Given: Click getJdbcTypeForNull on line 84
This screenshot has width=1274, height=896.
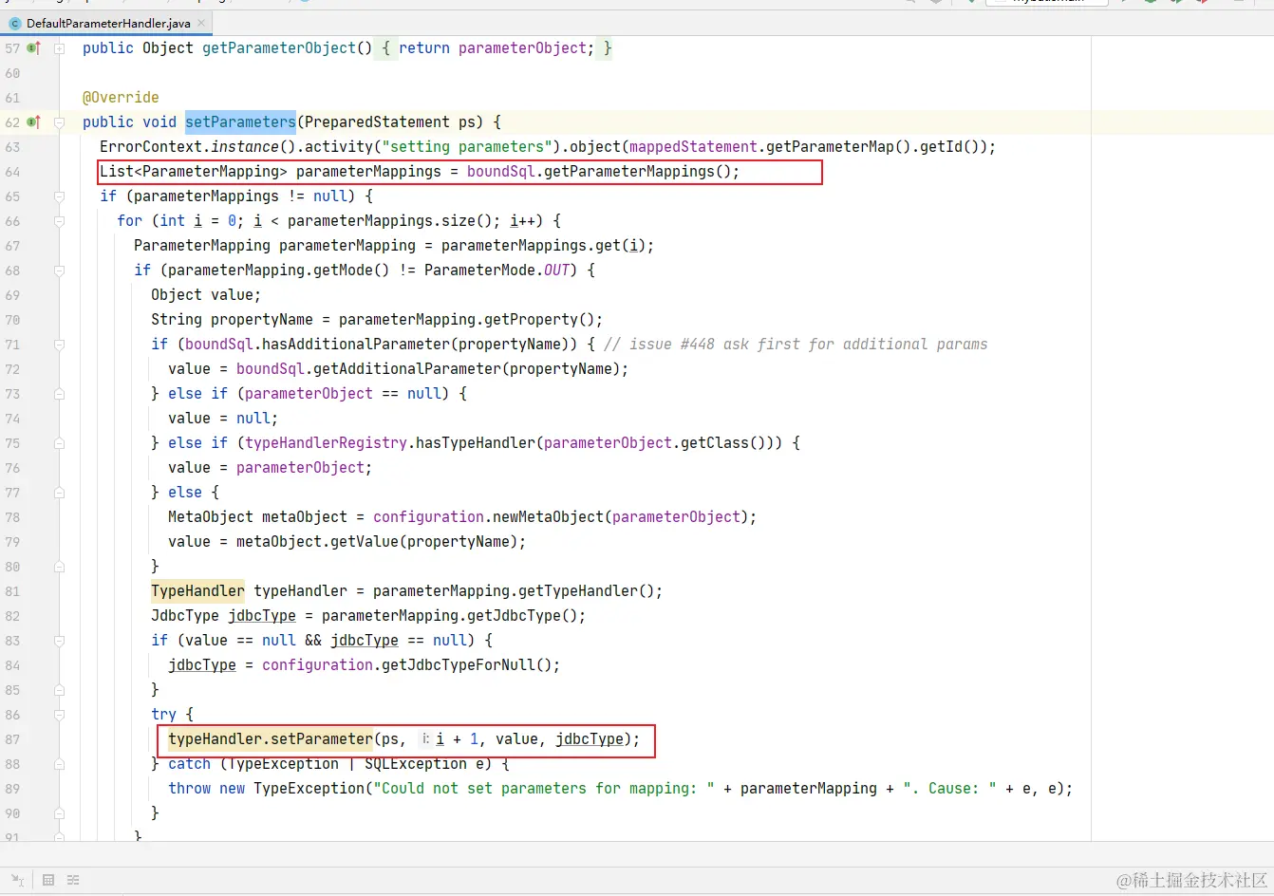Looking at the screenshot, I should [x=459, y=664].
